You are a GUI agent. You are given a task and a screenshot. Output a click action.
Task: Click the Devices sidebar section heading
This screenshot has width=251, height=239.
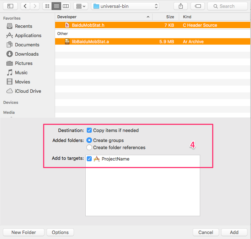(x=11, y=102)
